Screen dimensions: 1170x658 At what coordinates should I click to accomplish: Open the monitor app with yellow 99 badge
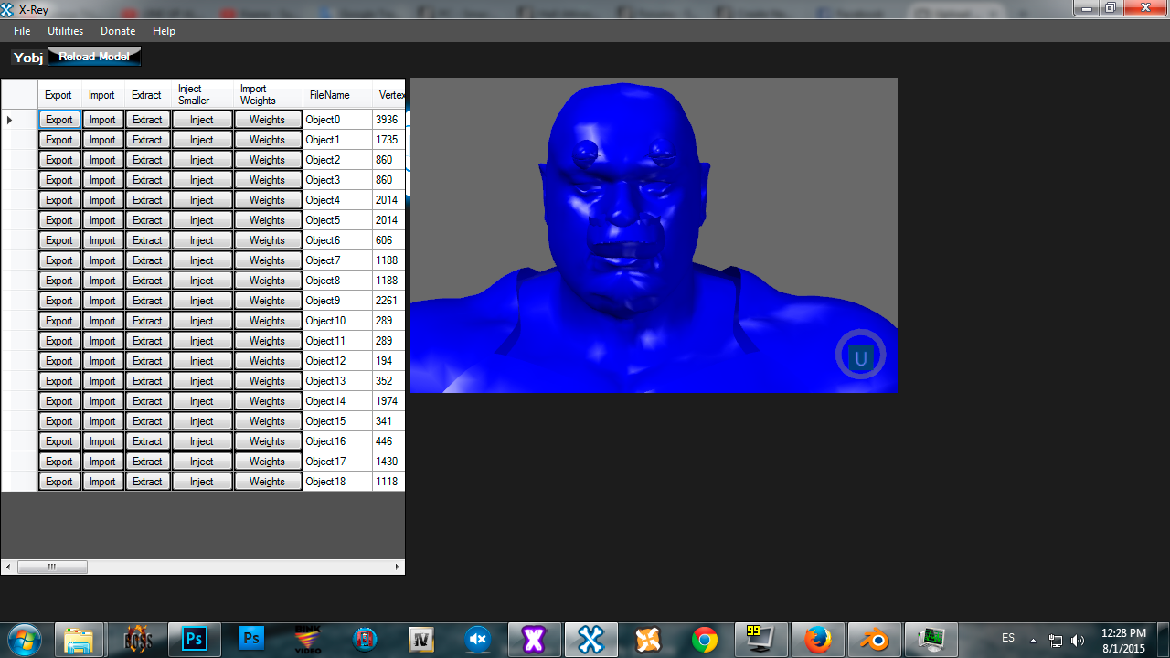click(760, 639)
